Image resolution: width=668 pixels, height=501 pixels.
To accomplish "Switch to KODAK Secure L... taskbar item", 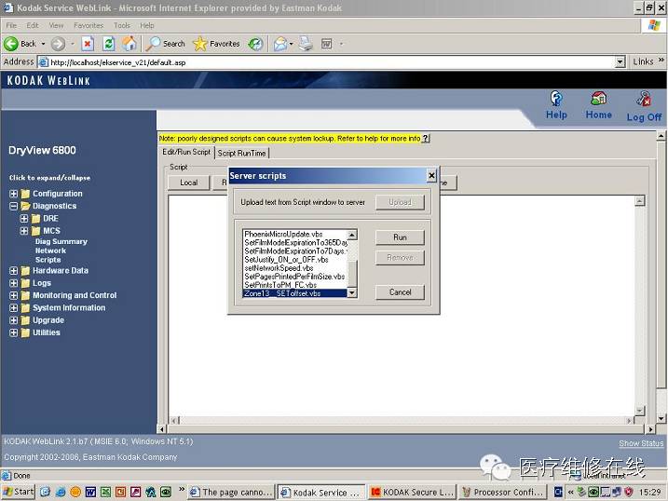I will click(x=413, y=492).
